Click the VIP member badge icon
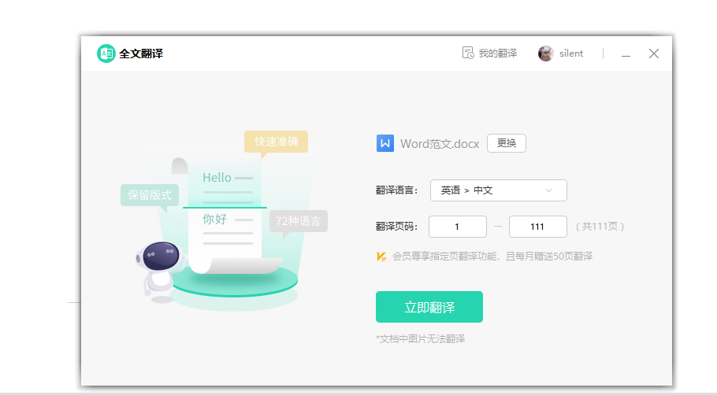 tap(381, 257)
